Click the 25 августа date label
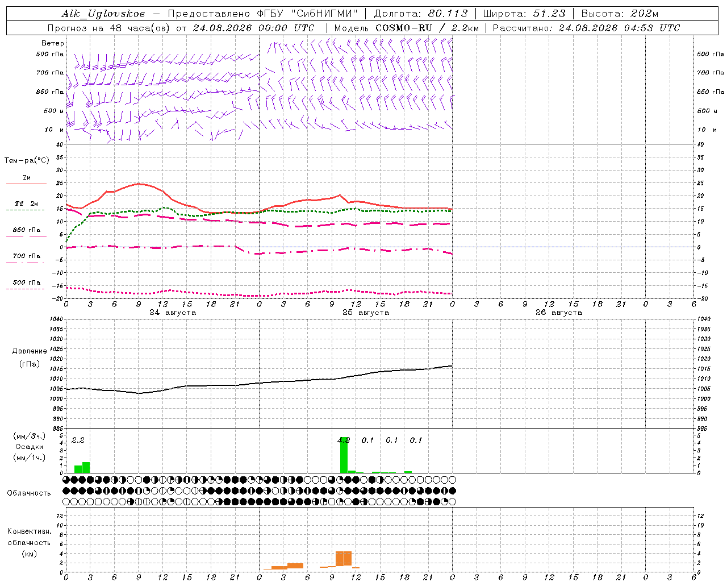 pyautogui.click(x=366, y=313)
